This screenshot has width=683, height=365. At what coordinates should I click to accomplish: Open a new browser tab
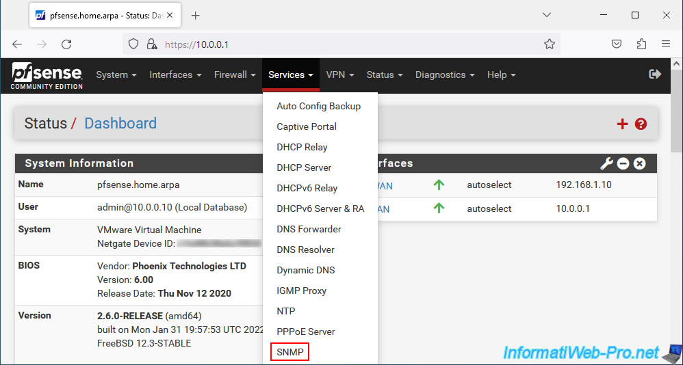pos(196,16)
